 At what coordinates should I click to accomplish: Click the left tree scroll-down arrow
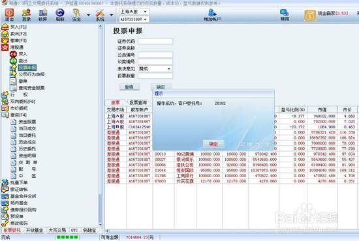[x=100, y=225]
